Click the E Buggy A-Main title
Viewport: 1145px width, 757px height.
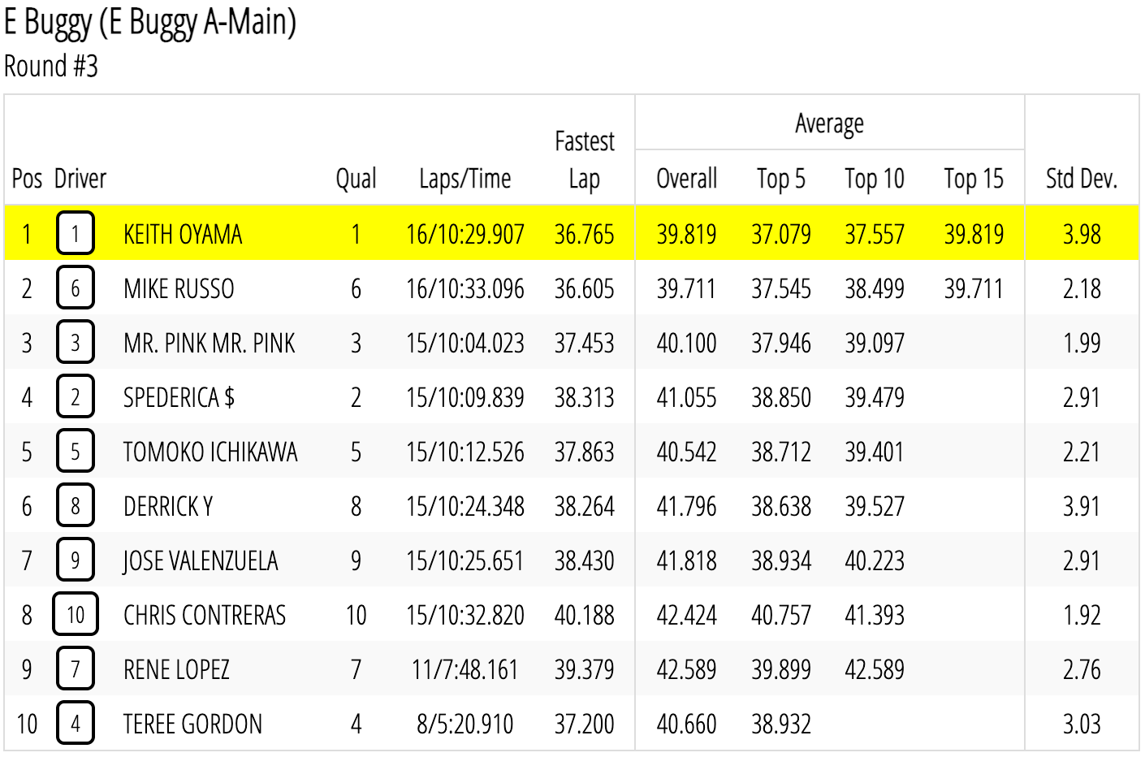[150, 22]
